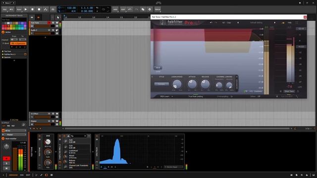Toggle the Active checkbox in the inspector
The image size is (317, 178).
coord(3,32)
